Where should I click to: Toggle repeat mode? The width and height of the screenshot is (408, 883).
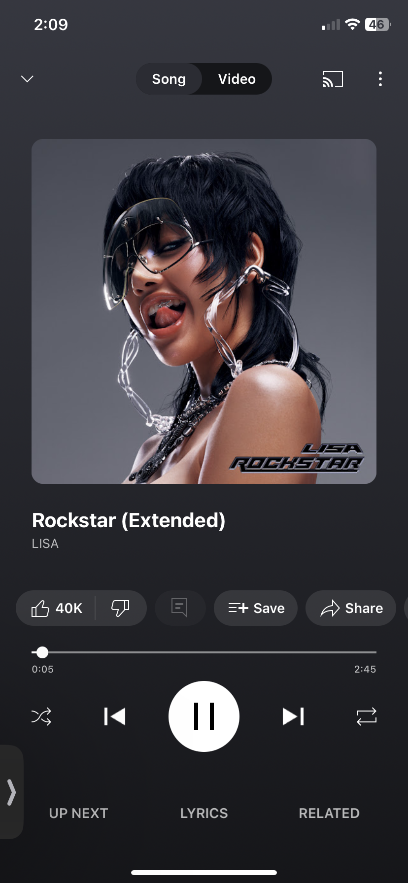click(x=367, y=716)
